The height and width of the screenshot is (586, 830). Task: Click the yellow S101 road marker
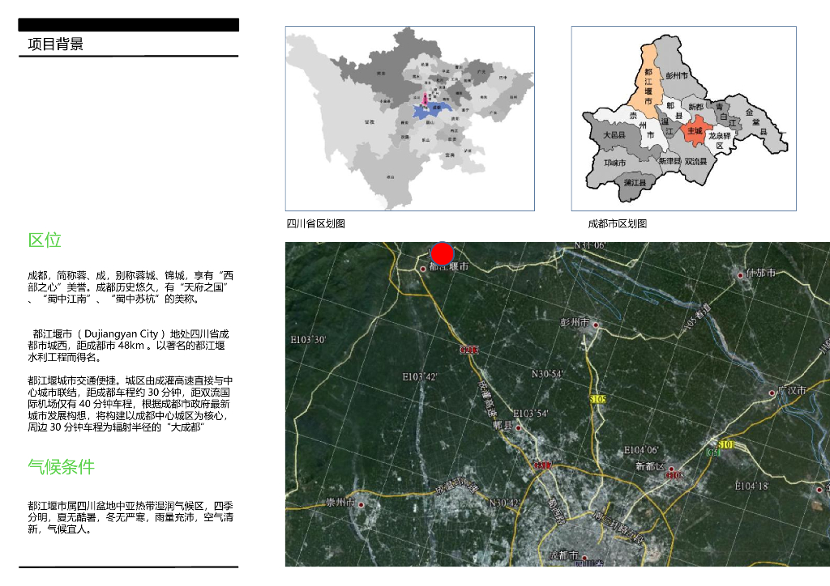(725, 444)
